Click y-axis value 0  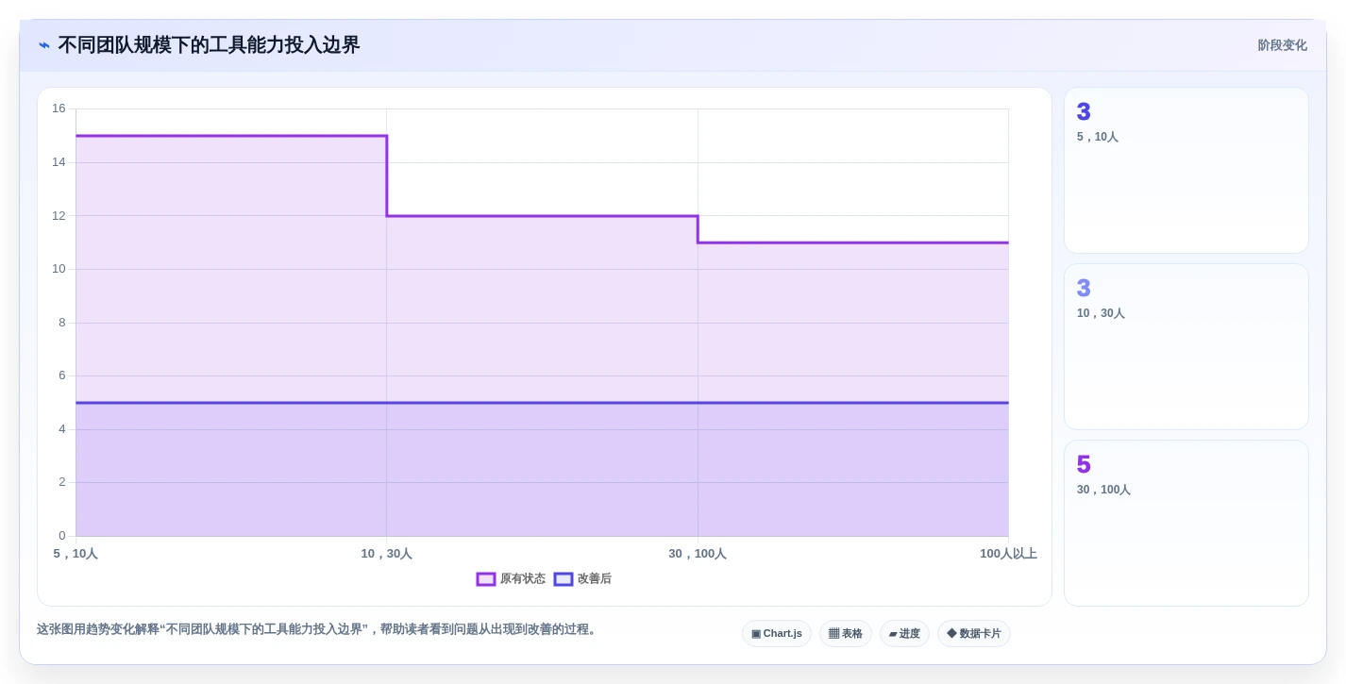point(62,536)
